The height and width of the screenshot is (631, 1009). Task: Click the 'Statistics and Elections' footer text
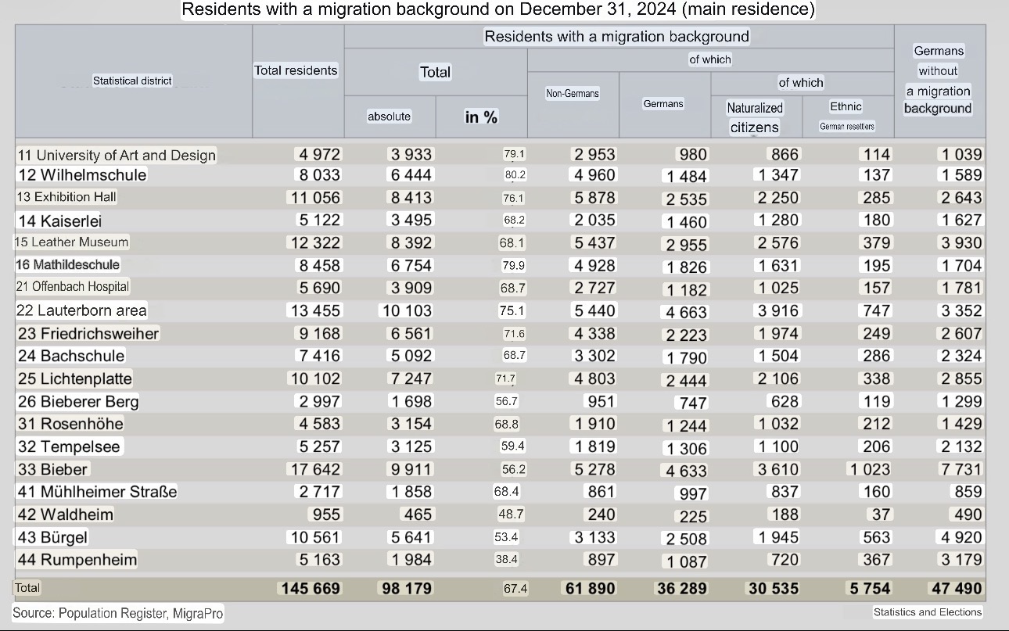coord(928,612)
